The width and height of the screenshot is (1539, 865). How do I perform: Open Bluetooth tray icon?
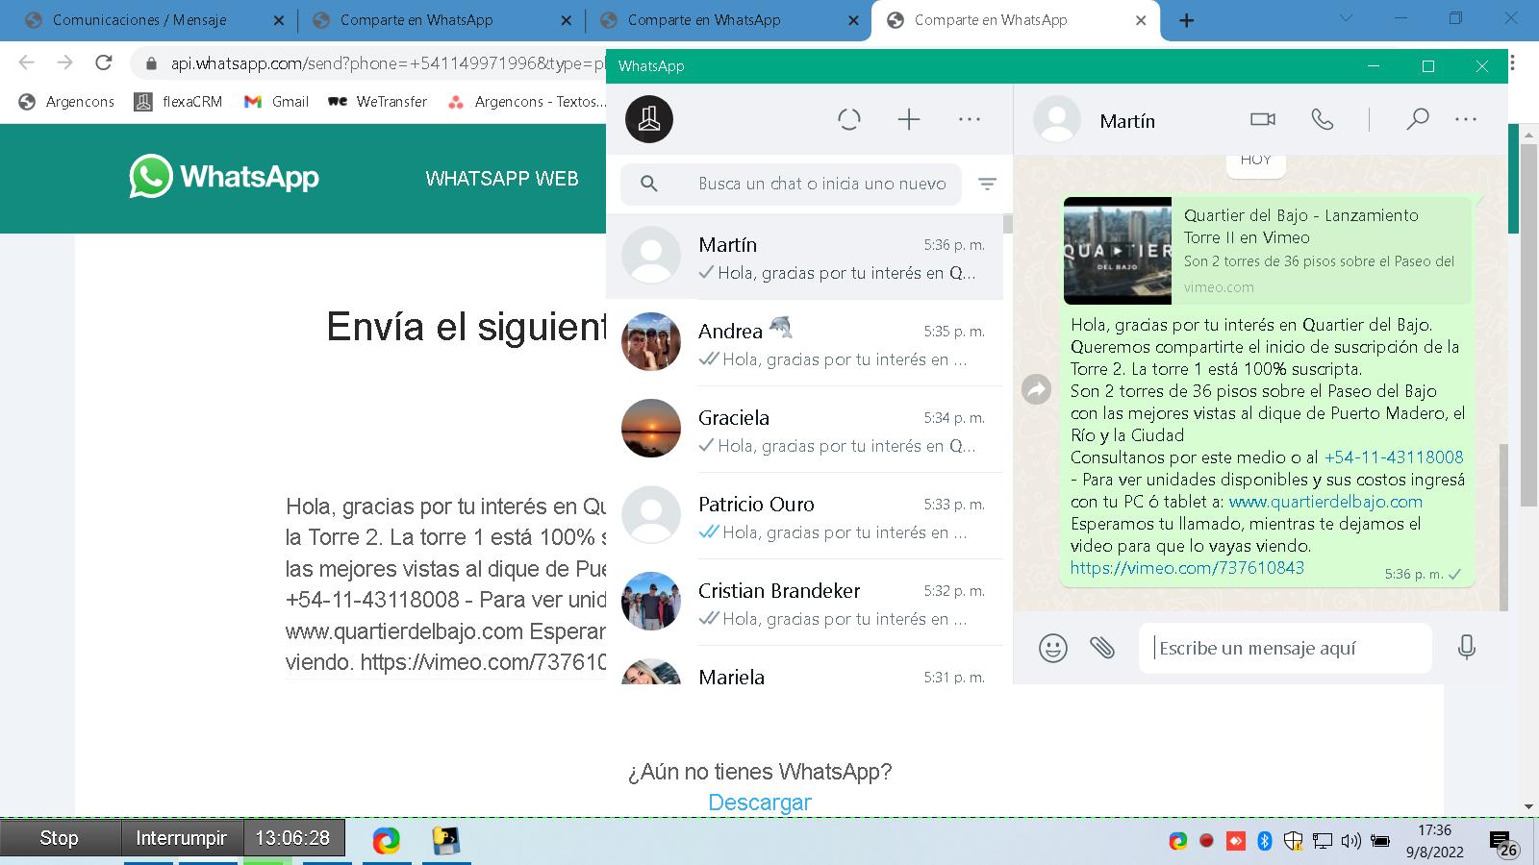1265,841
